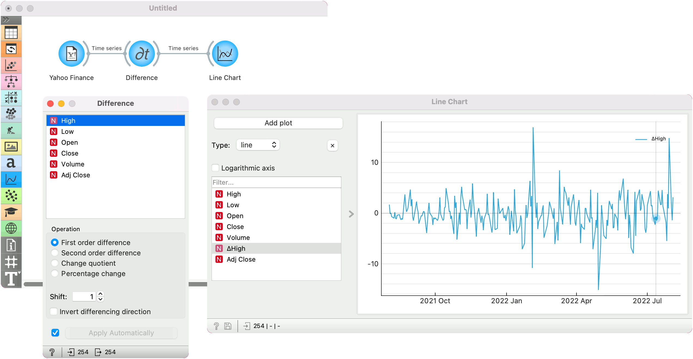
Task: Click the Filter field in Line Chart
Action: pyautogui.click(x=276, y=182)
